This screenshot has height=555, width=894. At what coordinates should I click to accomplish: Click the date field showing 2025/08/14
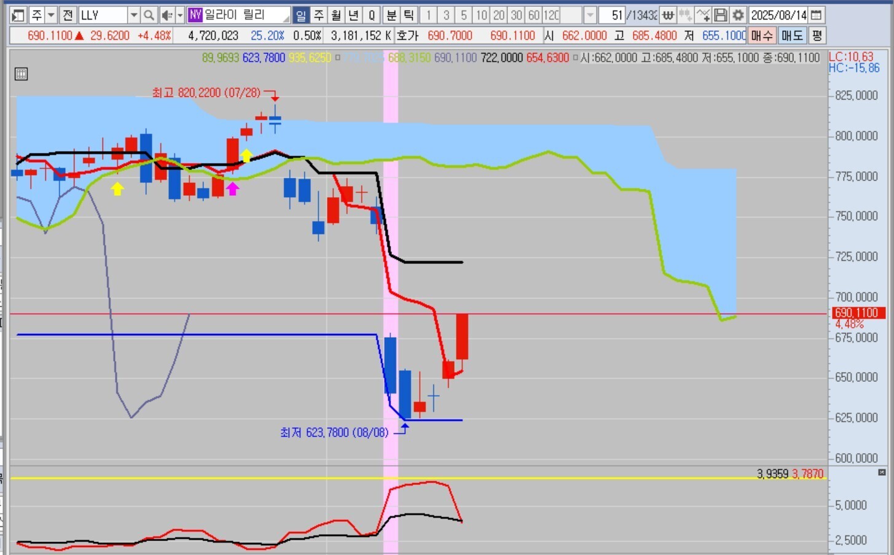coord(778,15)
